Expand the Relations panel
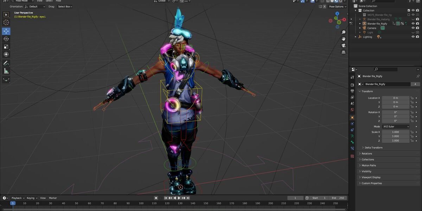This screenshot has width=422, height=211. pos(389,154)
